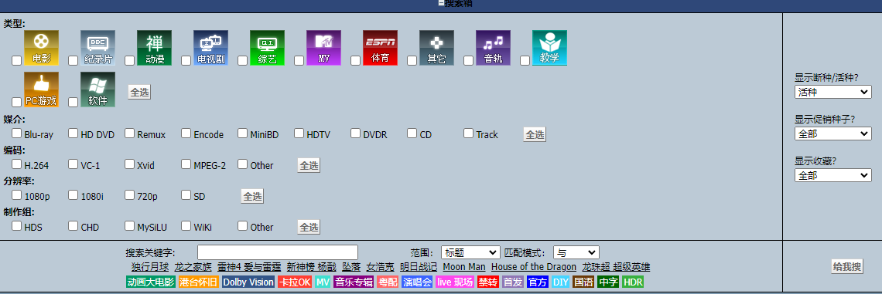Choose the 动画大电影 tag label
This screenshot has width=882, height=294.
[x=151, y=282]
